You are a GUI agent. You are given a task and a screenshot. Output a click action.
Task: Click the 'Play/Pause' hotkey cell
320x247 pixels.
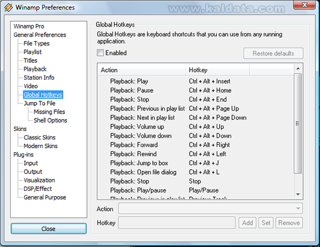203,190
